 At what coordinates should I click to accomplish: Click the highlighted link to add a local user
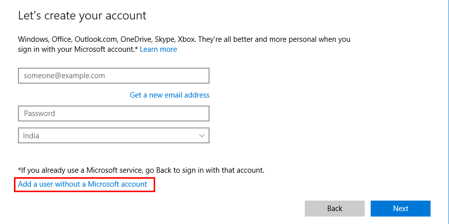click(82, 184)
